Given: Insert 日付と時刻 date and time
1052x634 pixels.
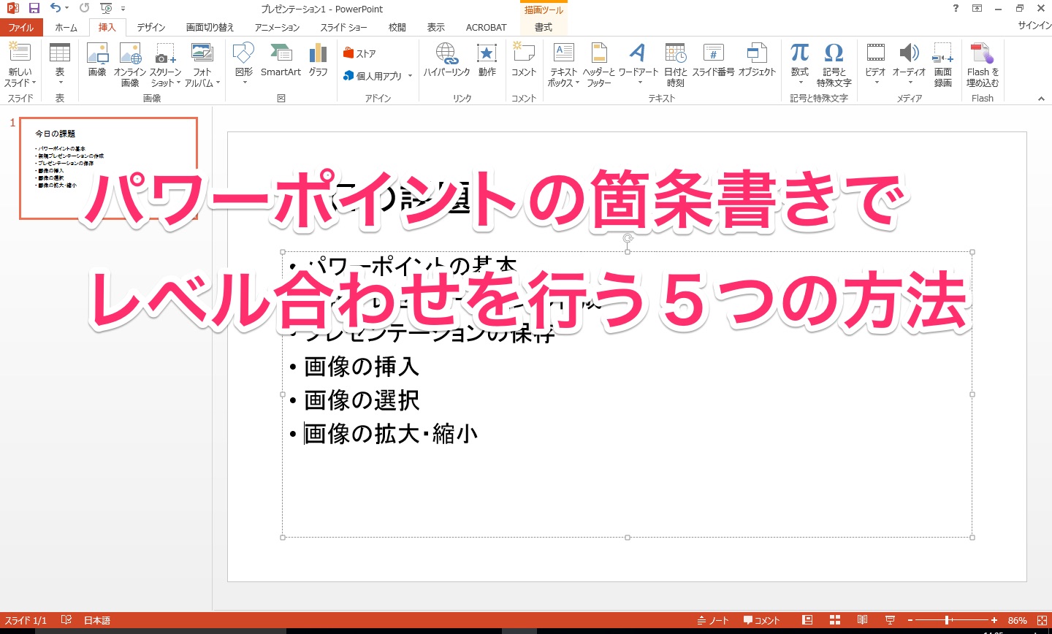Looking at the screenshot, I should [x=676, y=65].
